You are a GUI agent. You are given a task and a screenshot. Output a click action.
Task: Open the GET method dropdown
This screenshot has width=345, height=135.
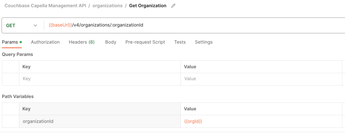22,26
